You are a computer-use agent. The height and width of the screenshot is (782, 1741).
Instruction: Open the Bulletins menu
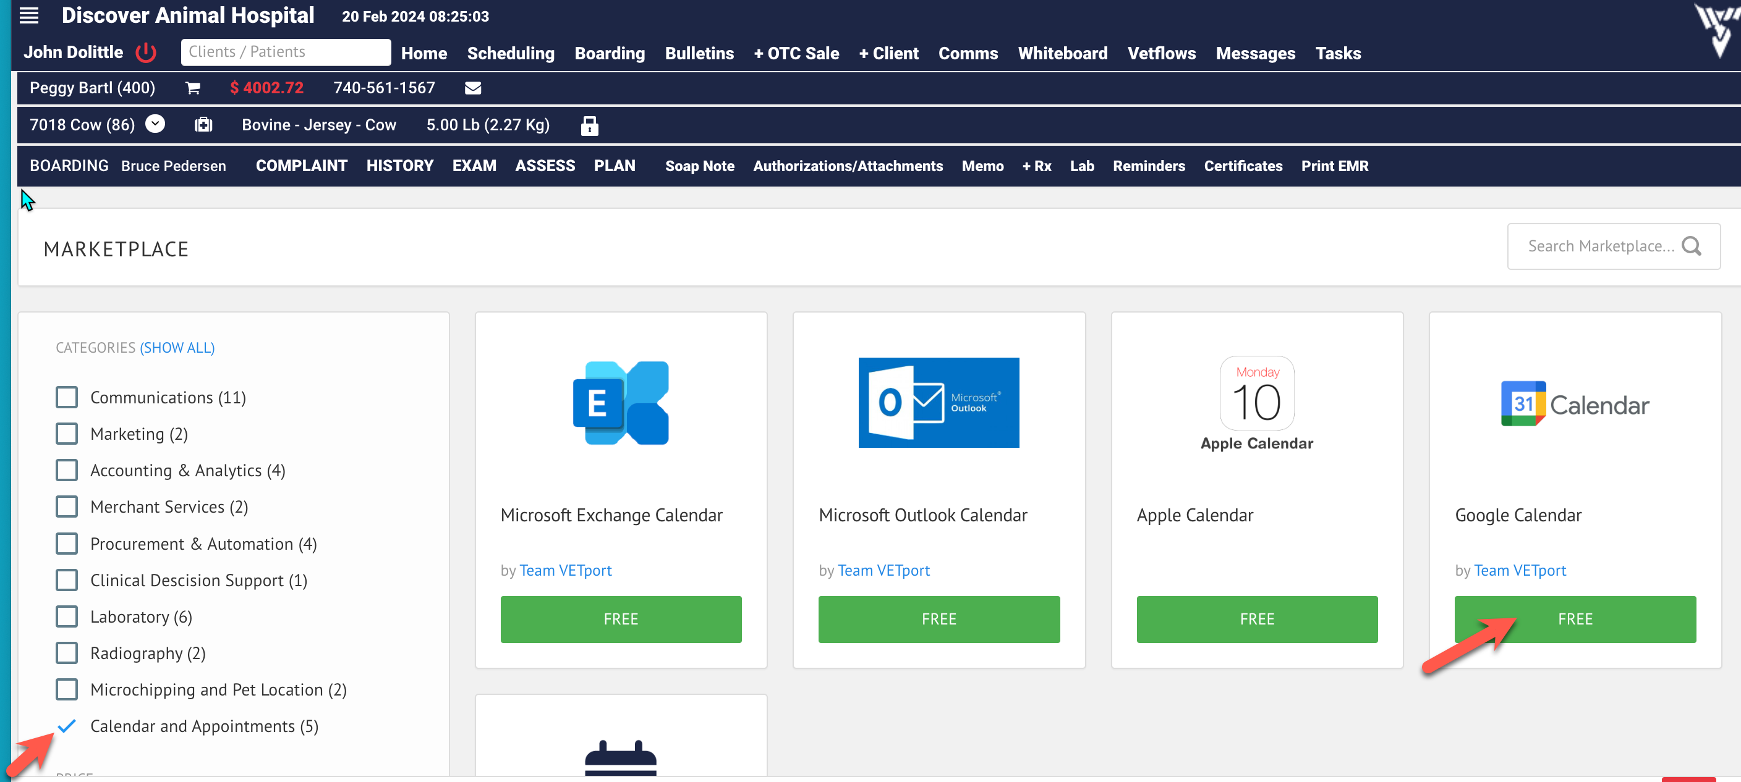pos(699,53)
